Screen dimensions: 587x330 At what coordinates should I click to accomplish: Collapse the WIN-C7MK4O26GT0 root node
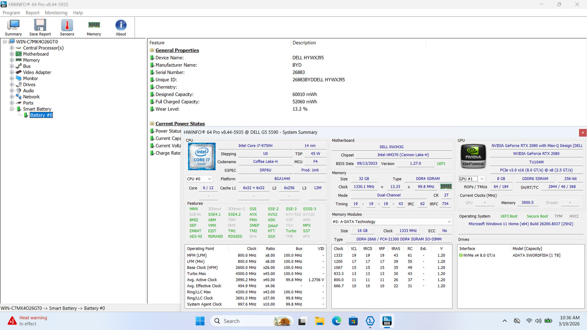coord(5,42)
